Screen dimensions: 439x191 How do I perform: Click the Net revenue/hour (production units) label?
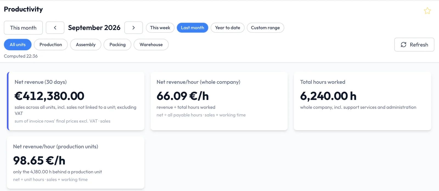click(x=56, y=147)
